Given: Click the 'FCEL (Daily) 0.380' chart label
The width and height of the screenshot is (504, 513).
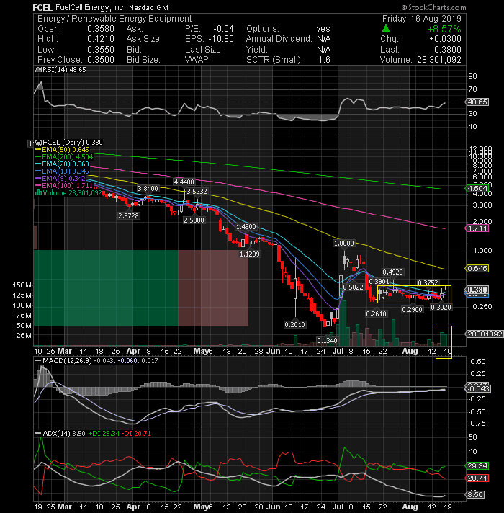Looking at the screenshot, I should click(69, 143).
